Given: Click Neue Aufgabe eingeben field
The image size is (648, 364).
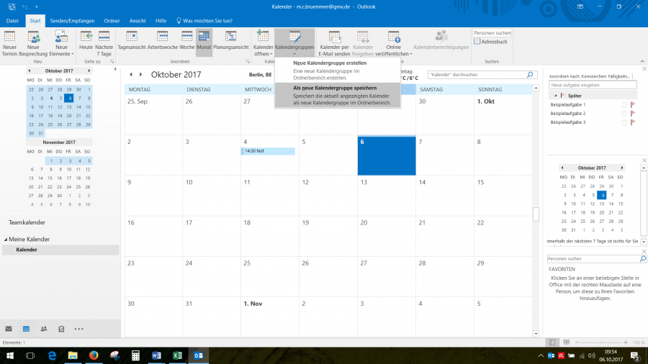Looking at the screenshot, I should point(593,85).
